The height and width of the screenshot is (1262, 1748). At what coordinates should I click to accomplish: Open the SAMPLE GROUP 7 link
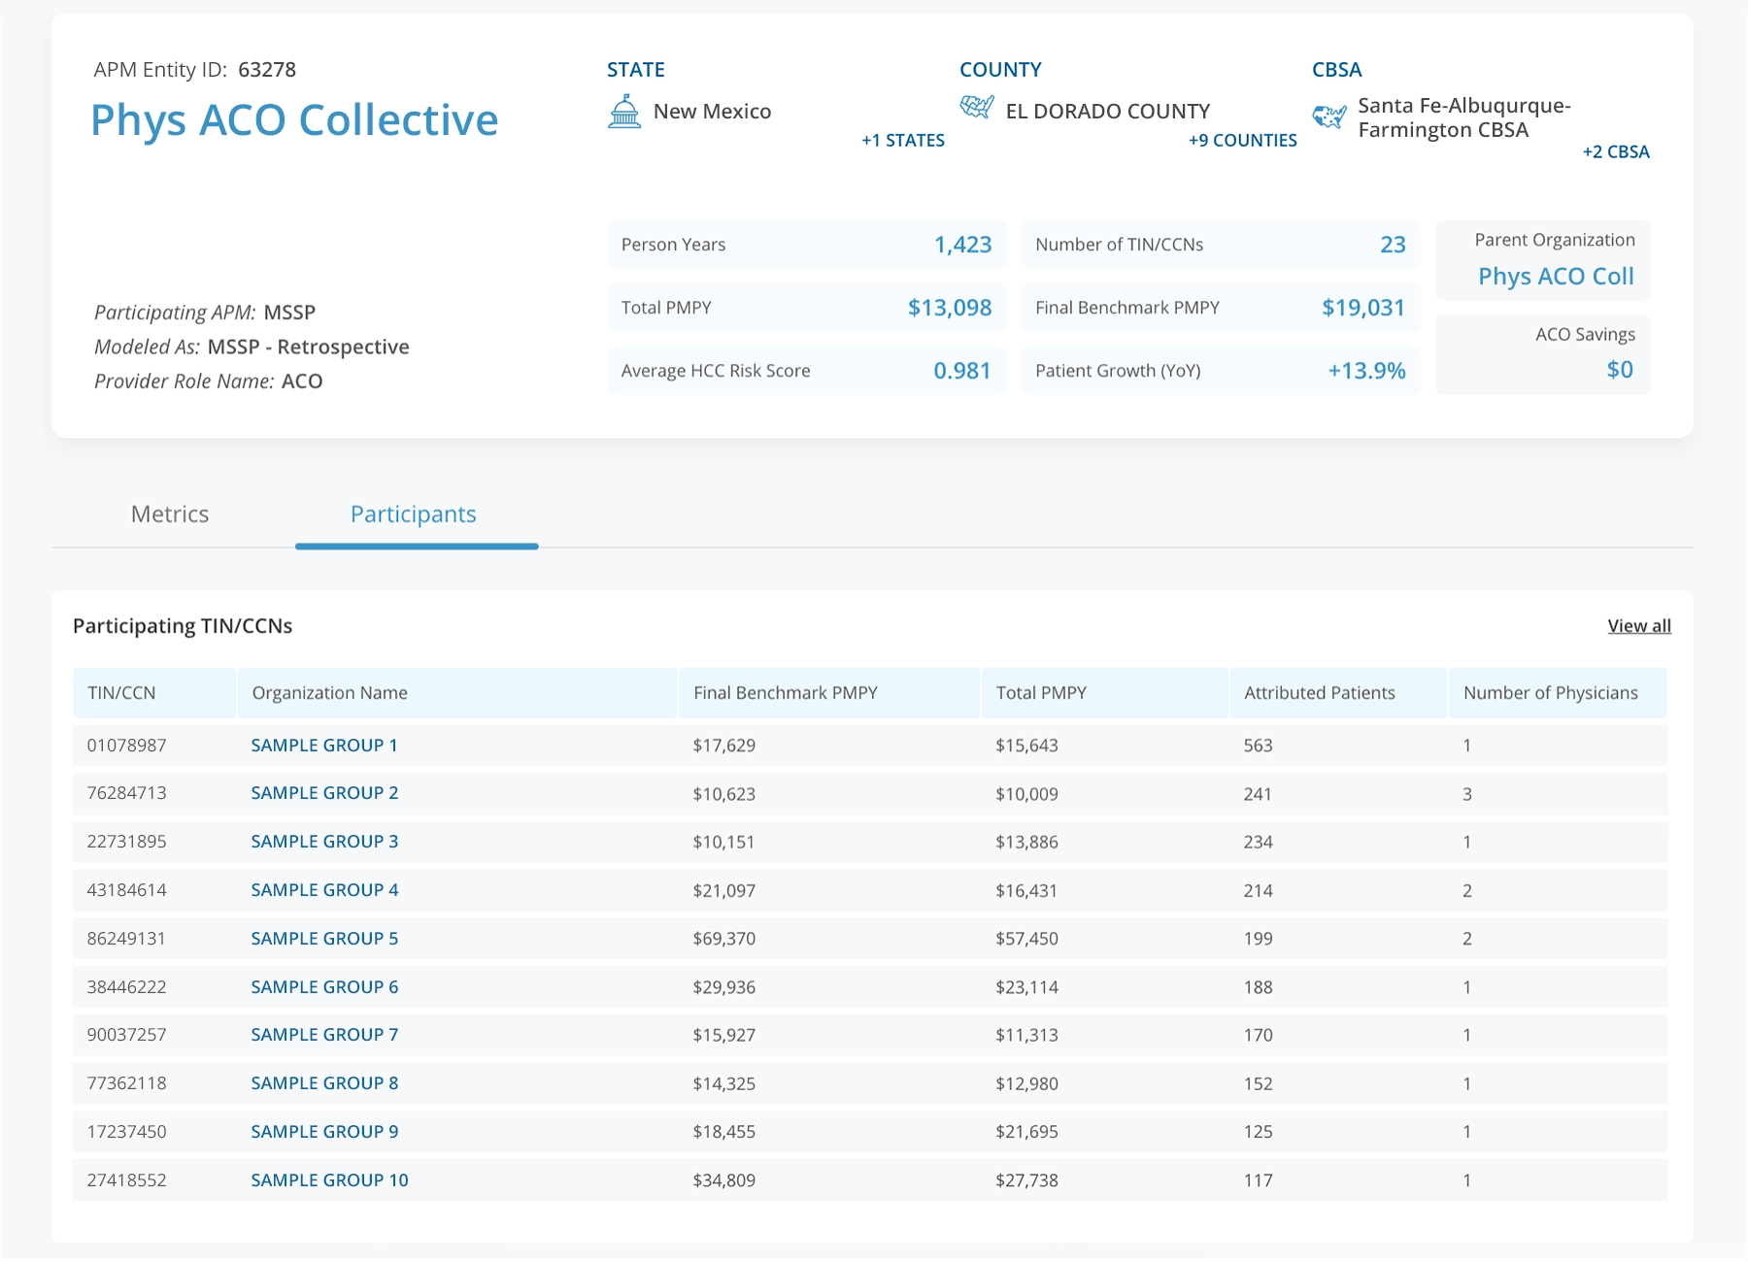tap(324, 1035)
